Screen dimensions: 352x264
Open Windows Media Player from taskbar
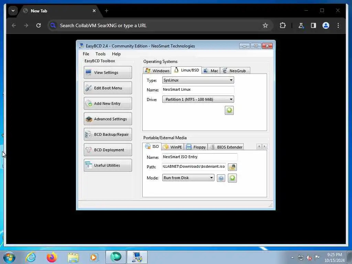point(93,257)
